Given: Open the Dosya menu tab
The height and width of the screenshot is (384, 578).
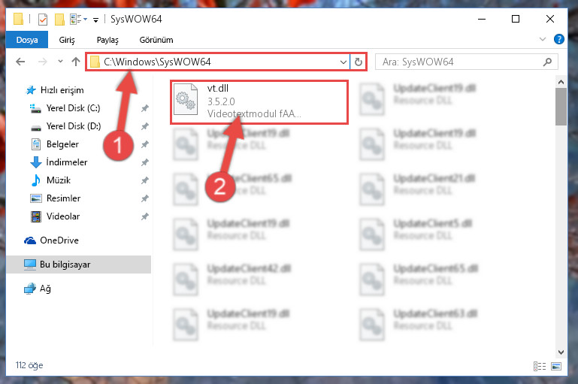Looking at the screenshot, I should 27,40.
